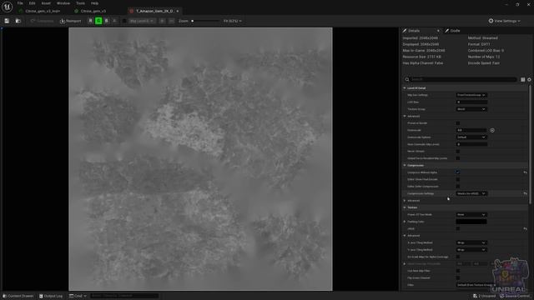Open the Fit zoom percentage dropdown
This screenshot has height=300, width=534.
click(x=232, y=21)
